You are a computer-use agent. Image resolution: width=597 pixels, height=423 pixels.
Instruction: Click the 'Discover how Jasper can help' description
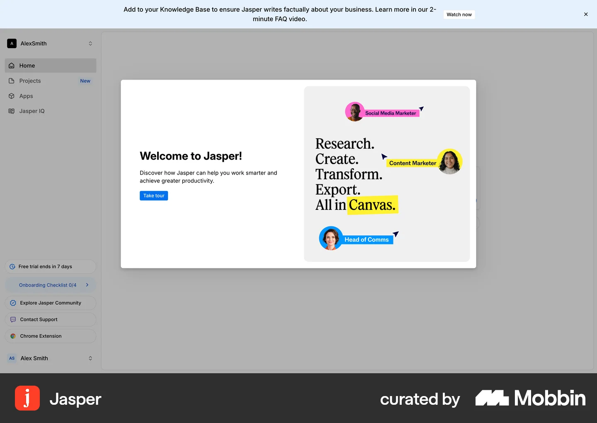pos(209,177)
